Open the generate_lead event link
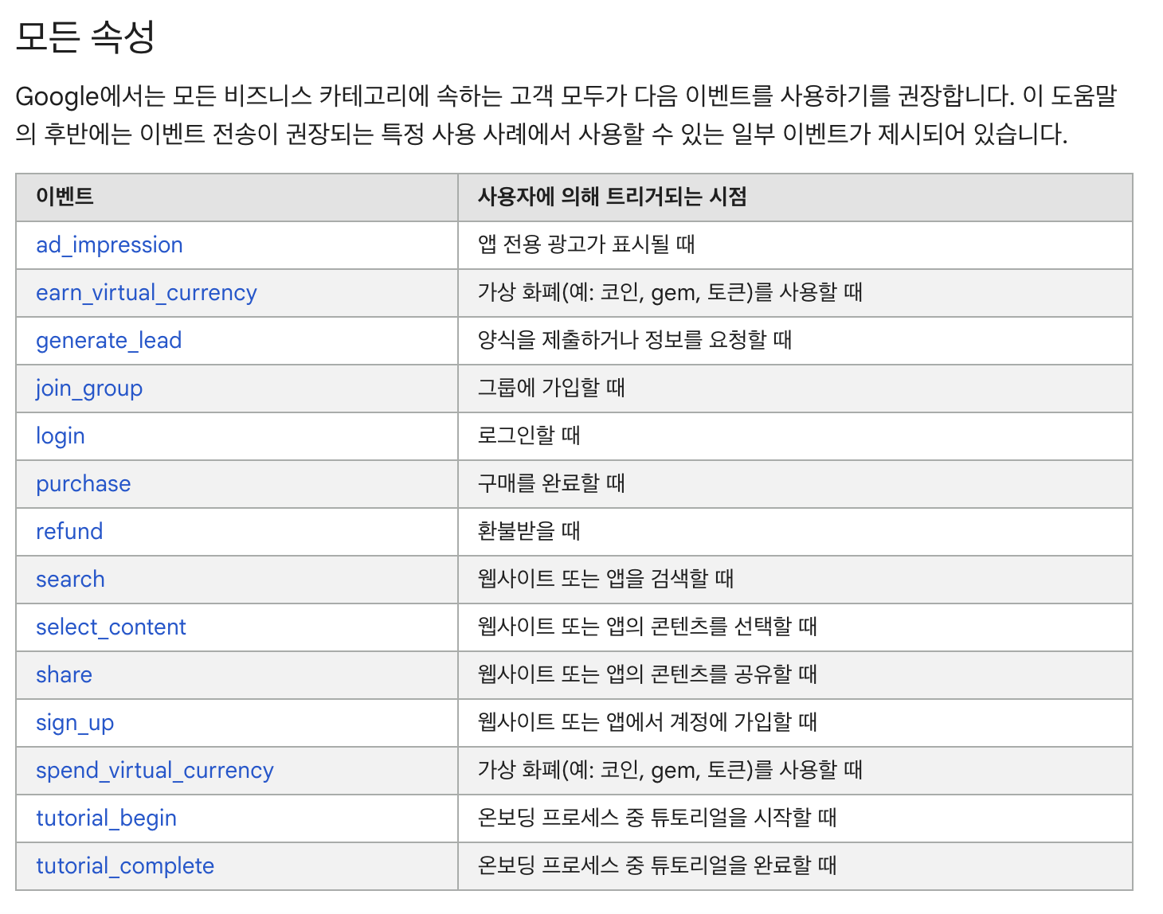Screen dimensions: 1163x914 point(109,341)
